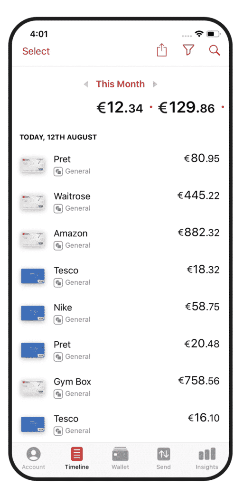Viewport: 243px width, 486px height.
Task: Open the Gym Box €758.56 transaction
Action: (x=120, y=387)
